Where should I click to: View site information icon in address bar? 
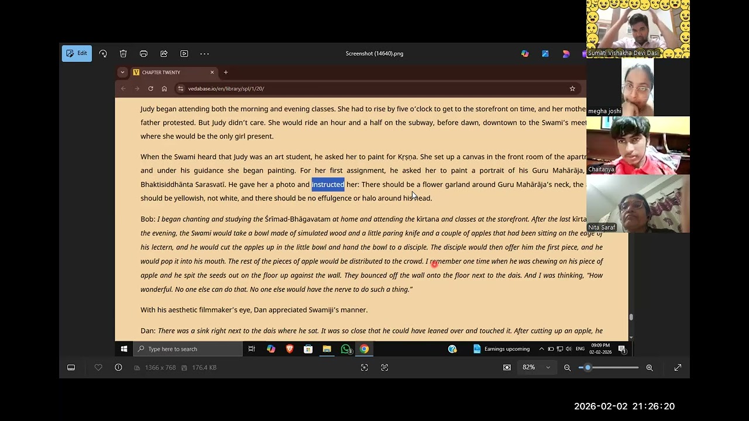181,89
